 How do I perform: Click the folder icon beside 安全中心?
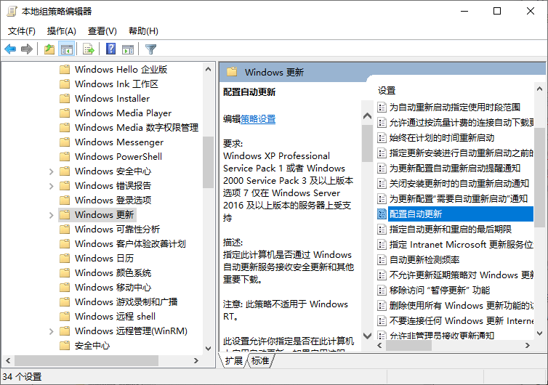(65, 346)
